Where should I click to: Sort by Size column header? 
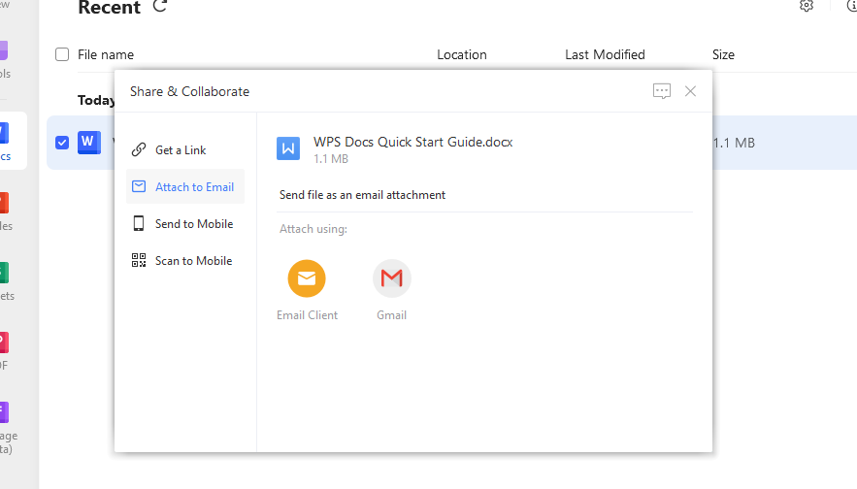tap(723, 54)
